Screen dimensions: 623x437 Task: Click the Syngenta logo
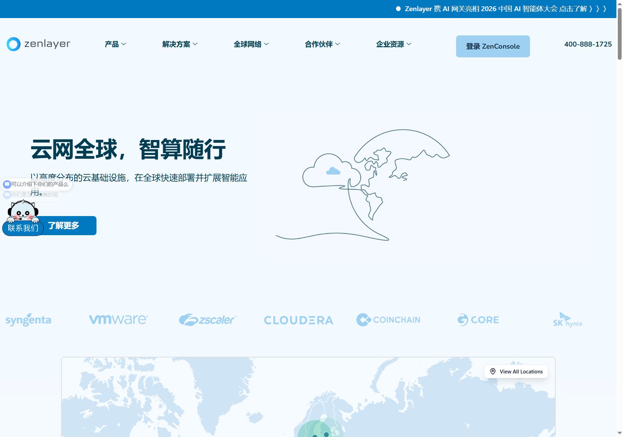(28, 320)
